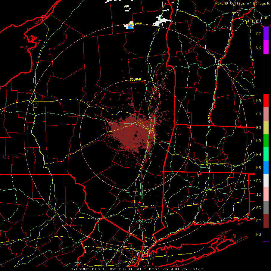Click the [CLAS] units label
The width and height of the screenshot is (271, 271).
[x=254, y=21]
